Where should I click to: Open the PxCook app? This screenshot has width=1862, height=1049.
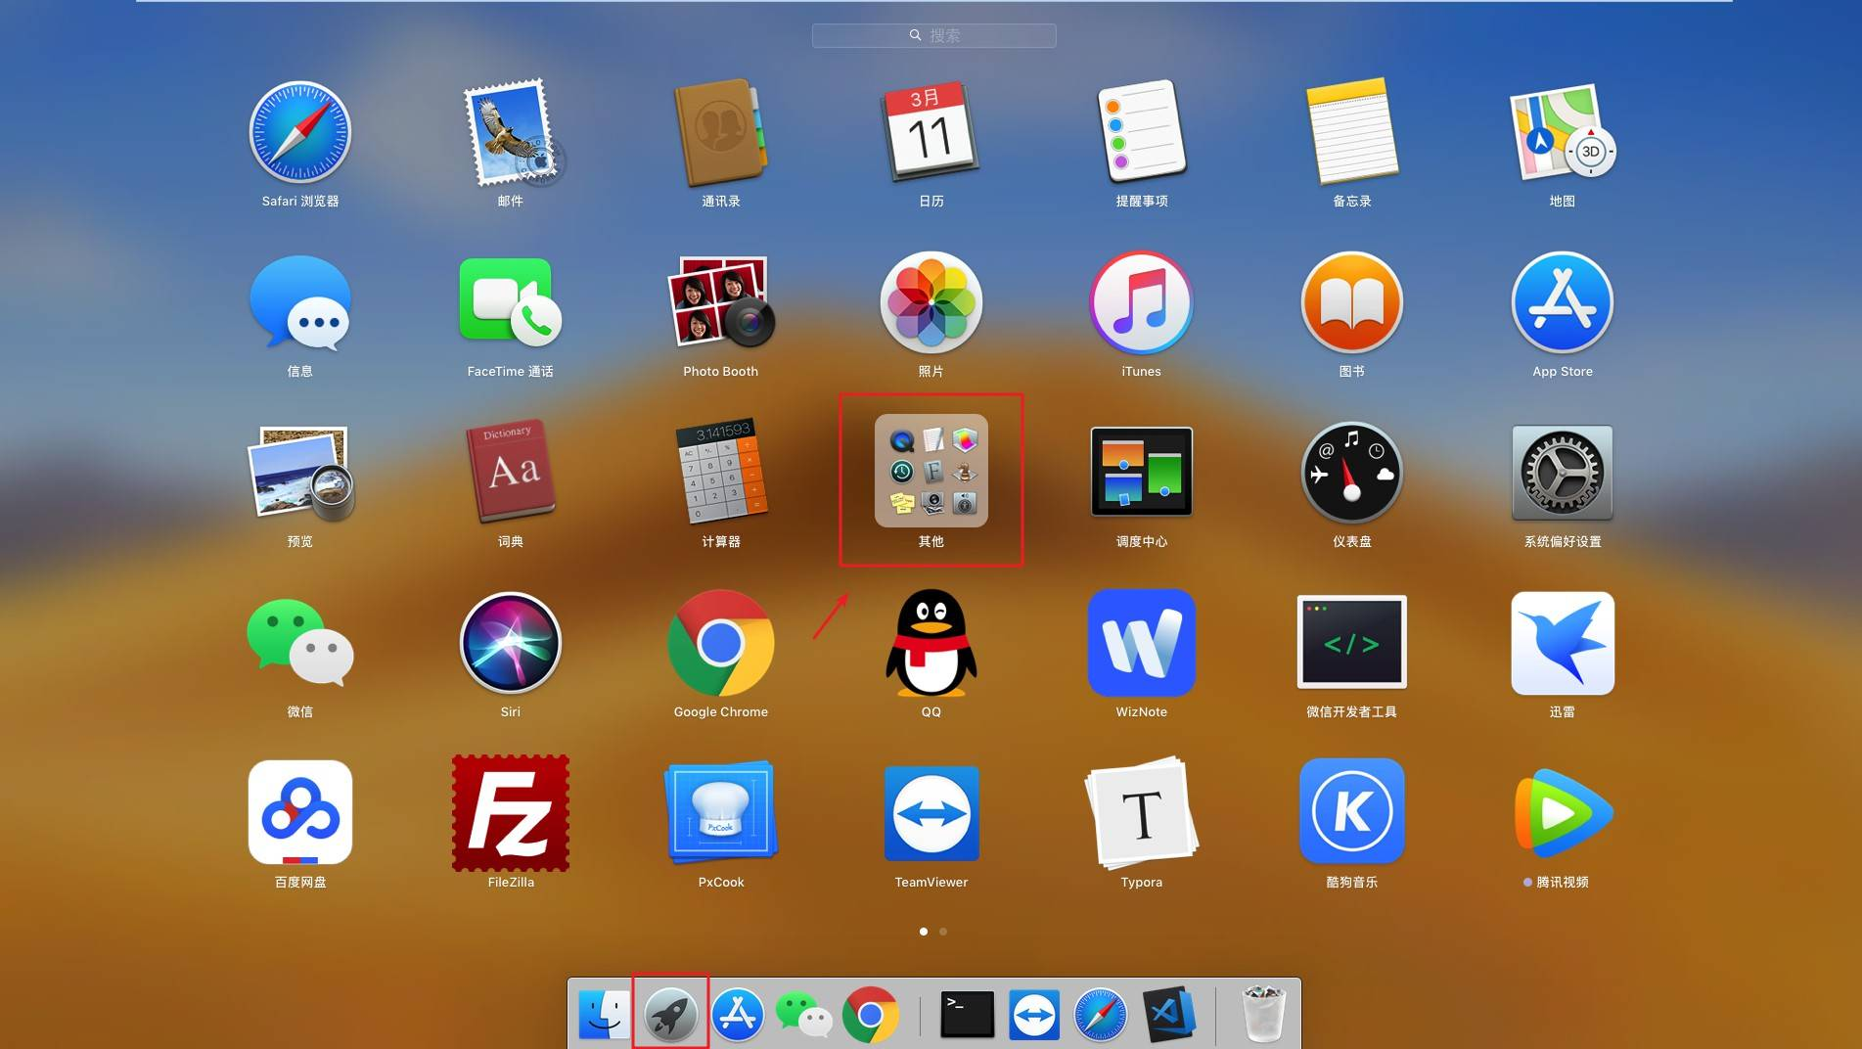[x=720, y=813]
